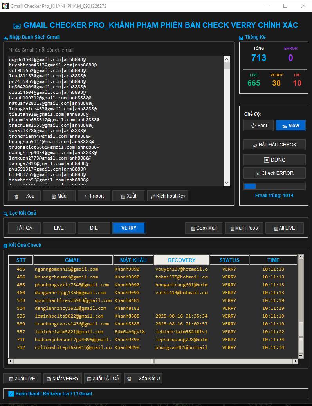Start checking with BẮT ĐẦU CHECK

(x=274, y=145)
